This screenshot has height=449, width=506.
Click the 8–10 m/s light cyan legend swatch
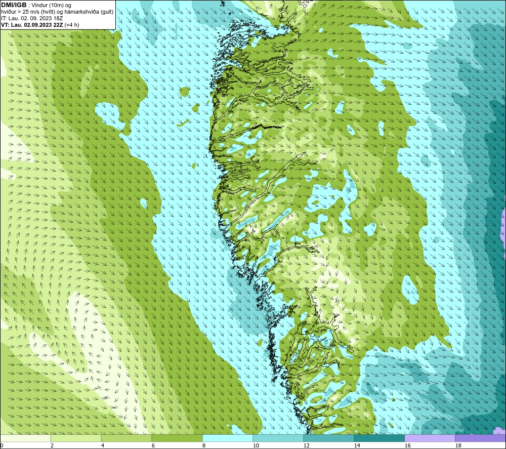point(228,438)
